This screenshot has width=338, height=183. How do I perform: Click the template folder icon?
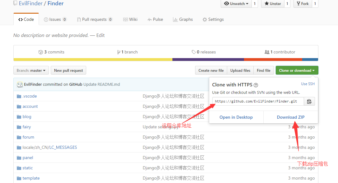coord(19,178)
